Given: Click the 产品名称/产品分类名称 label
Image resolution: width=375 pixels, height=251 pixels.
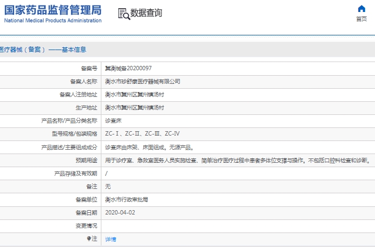Looking at the screenshot, I should coord(69,121).
